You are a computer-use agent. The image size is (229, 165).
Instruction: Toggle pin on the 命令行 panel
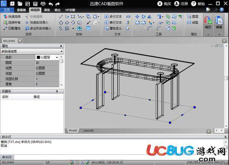tap(225, 137)
